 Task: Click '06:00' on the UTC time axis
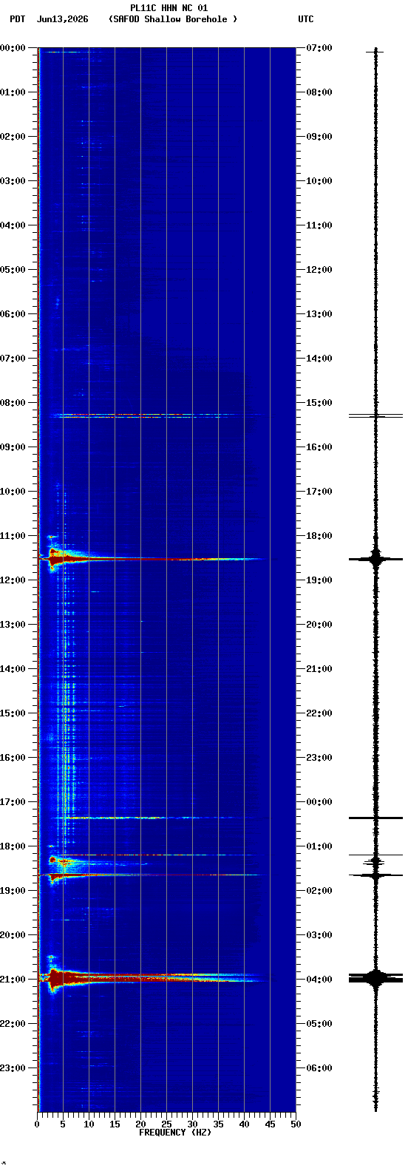(x=319, y=1068)
